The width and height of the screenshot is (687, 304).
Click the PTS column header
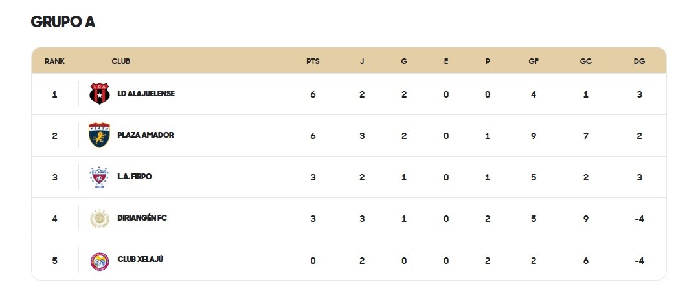click(x=313, y=61)
